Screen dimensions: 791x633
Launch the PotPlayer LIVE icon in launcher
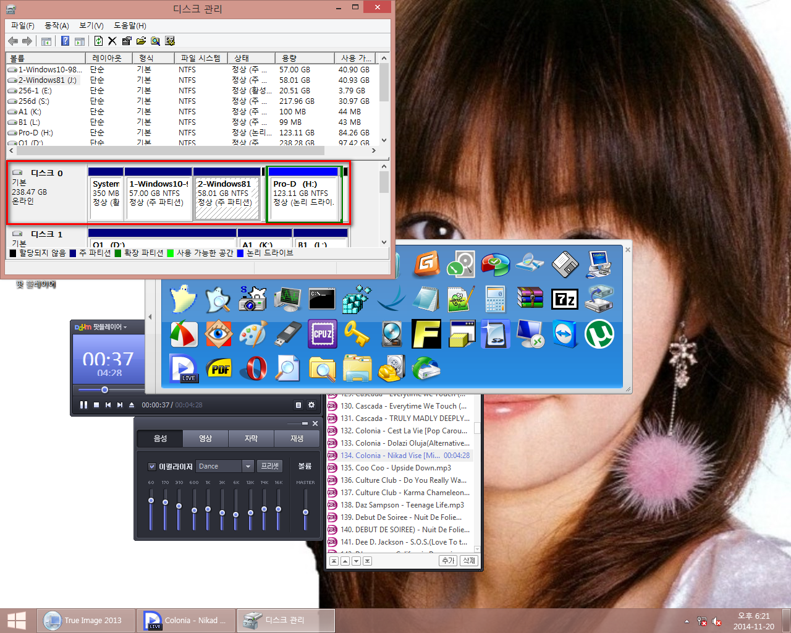point(184,369)
